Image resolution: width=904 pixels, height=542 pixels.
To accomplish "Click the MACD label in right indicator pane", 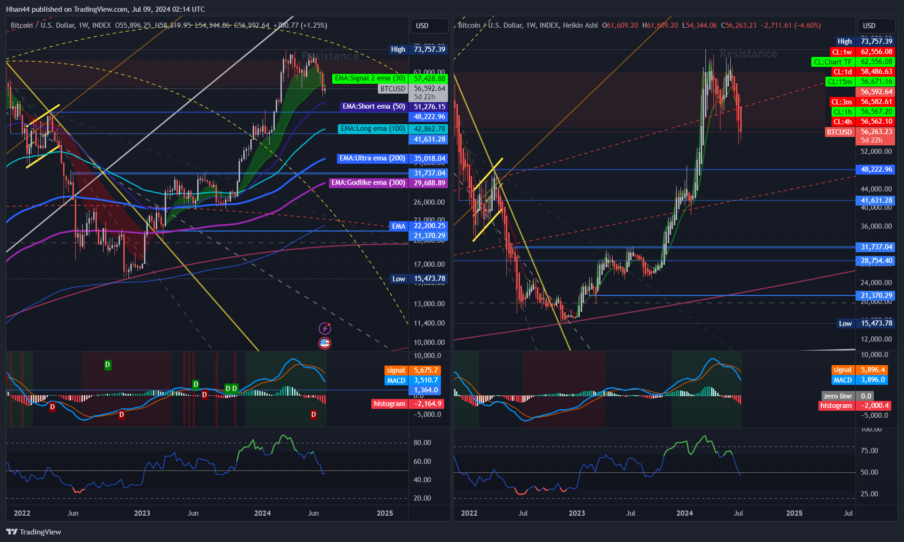I will (x=842, y=380).
